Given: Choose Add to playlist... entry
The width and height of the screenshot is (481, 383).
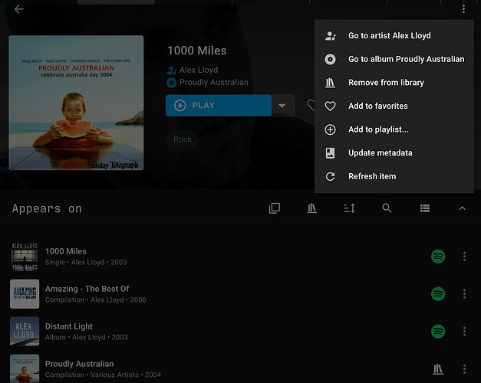Looking at the screenshot, I should [x=394, y=129].
